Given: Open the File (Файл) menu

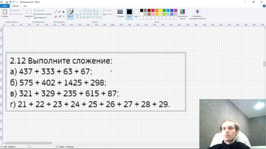Looking at the screenshot, I should (x=5, y=6).
